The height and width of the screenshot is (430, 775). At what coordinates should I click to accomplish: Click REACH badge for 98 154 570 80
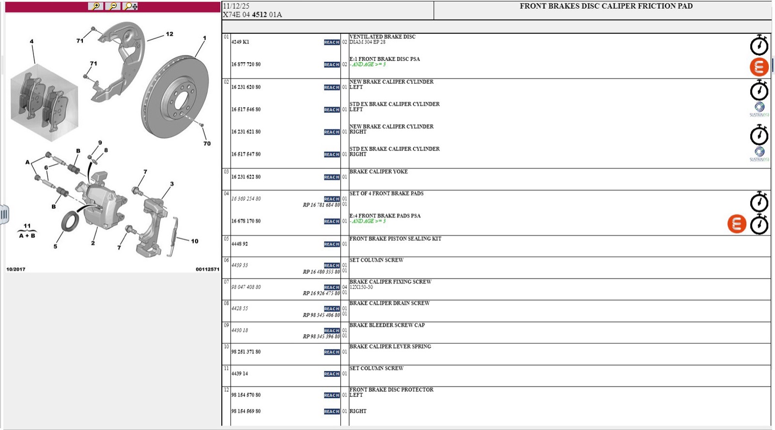(x=332, y=395)
